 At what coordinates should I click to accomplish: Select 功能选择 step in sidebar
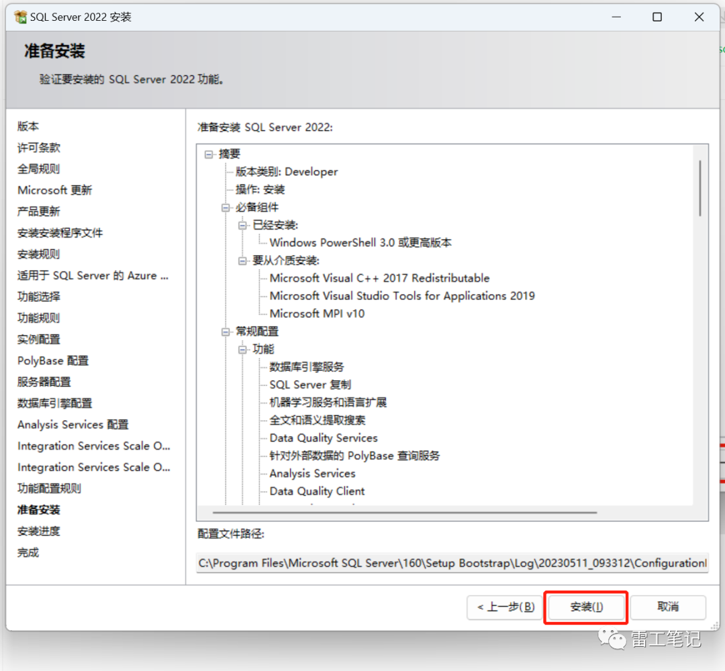coord(39,297)
